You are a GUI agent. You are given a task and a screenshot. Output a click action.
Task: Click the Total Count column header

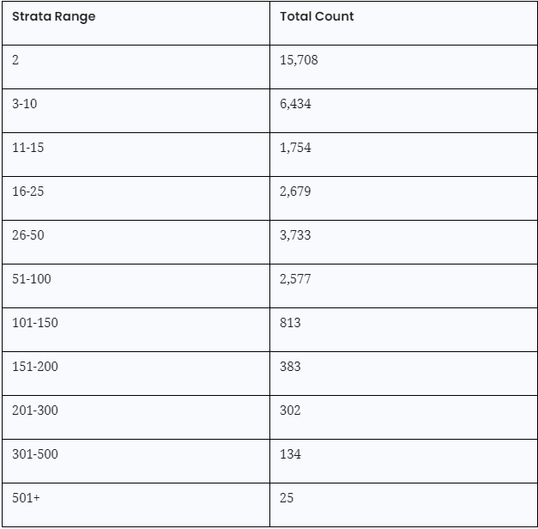(317, 16)
